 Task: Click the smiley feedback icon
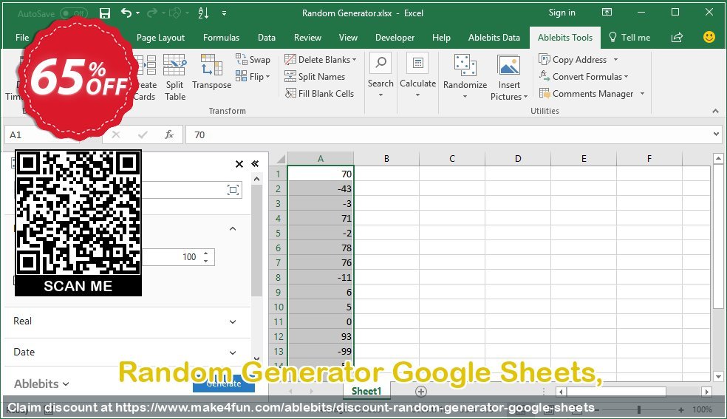[x=709, y=37]
